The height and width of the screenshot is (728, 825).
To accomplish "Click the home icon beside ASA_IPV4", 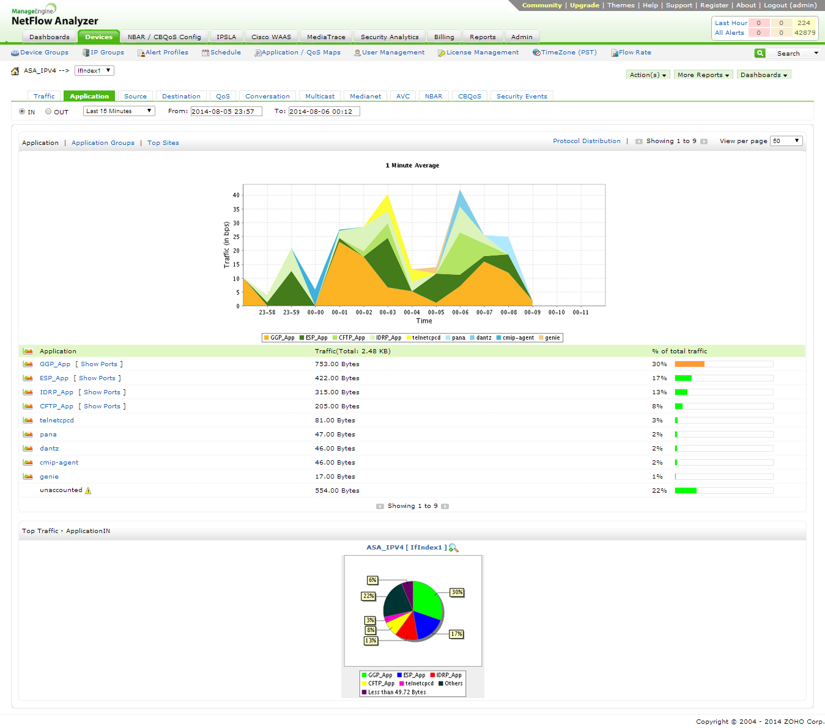I will point(15,71).
